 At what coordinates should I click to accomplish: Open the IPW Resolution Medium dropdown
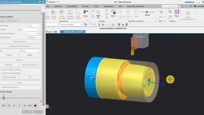(34, 37)
